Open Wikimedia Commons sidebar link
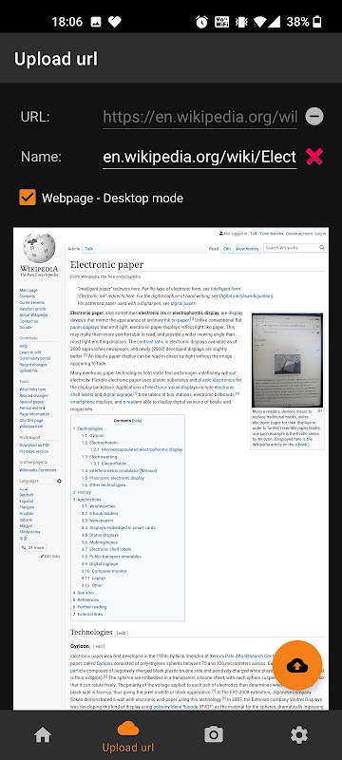This screenshot has width=342, height=760. [x=38, y=469]
